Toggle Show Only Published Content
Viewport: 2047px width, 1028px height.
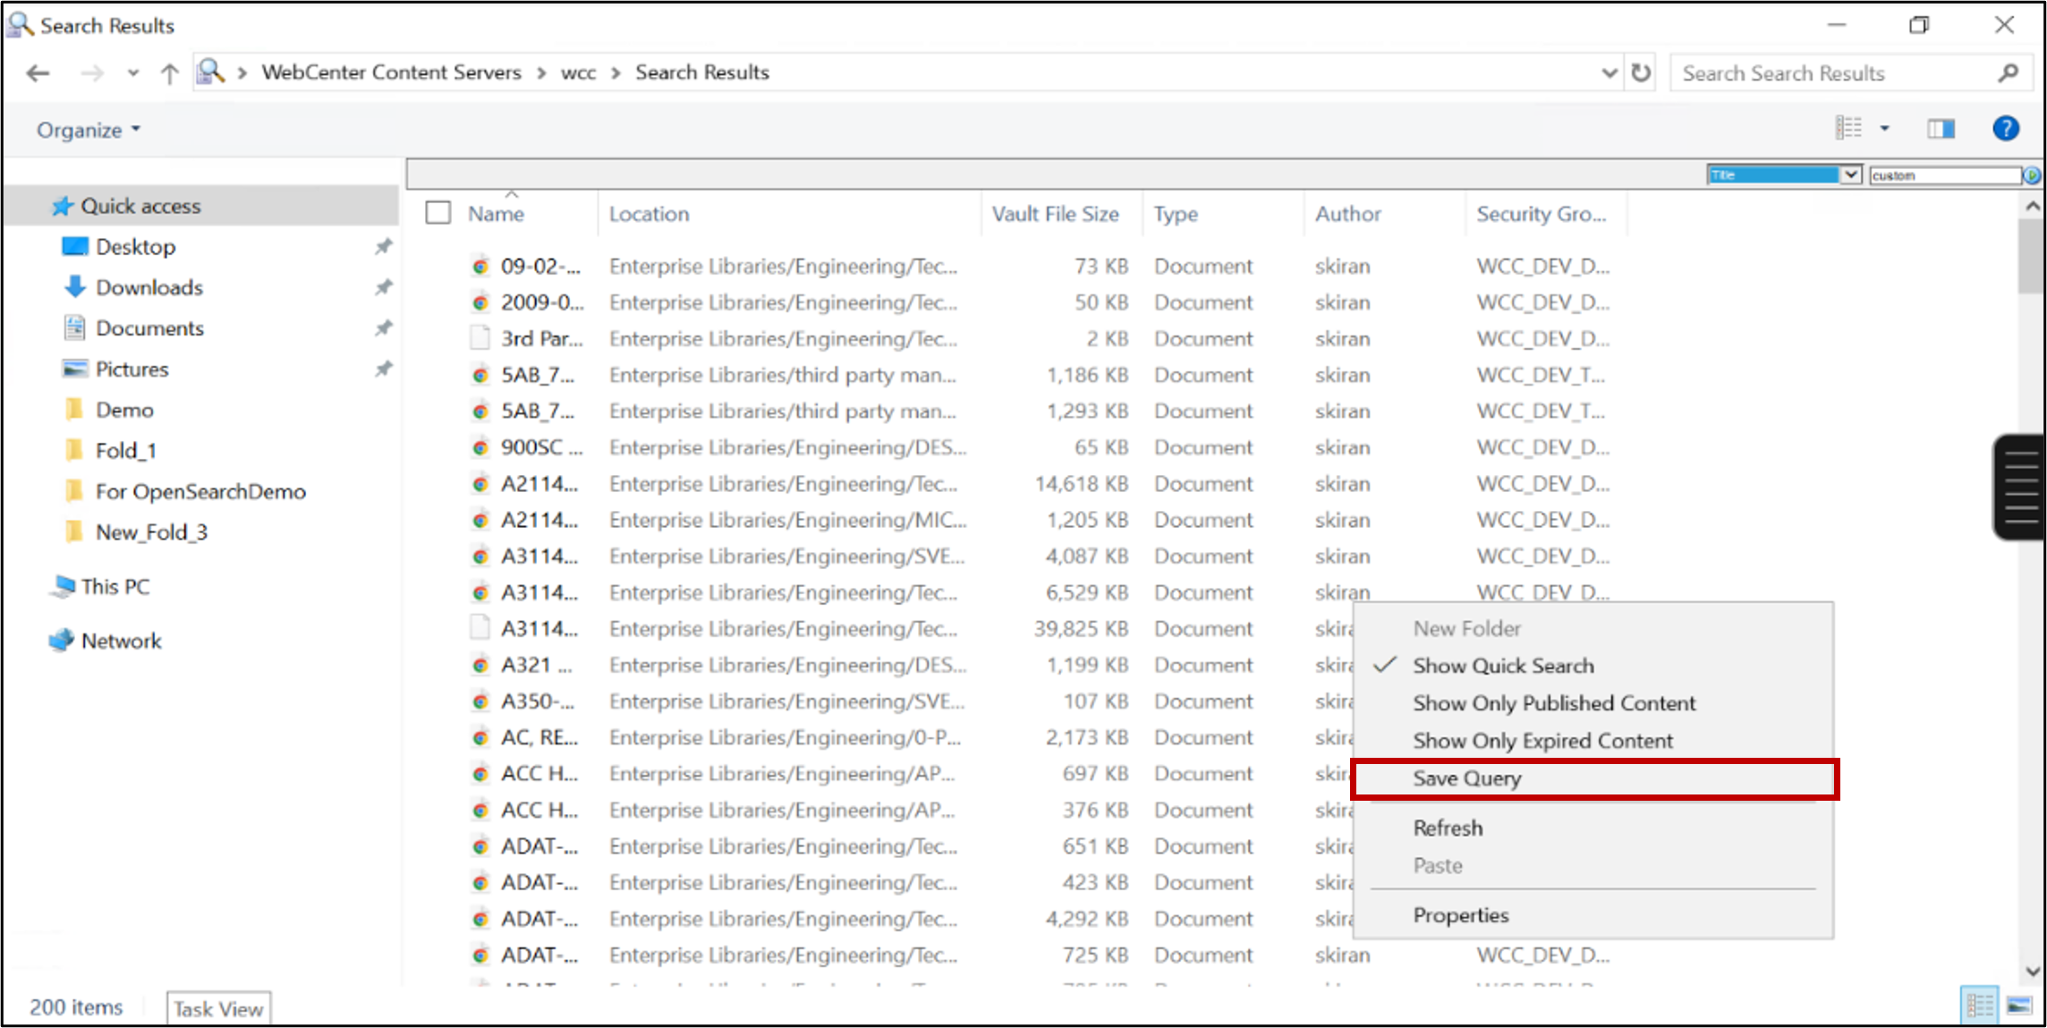tap(1553, 703)
